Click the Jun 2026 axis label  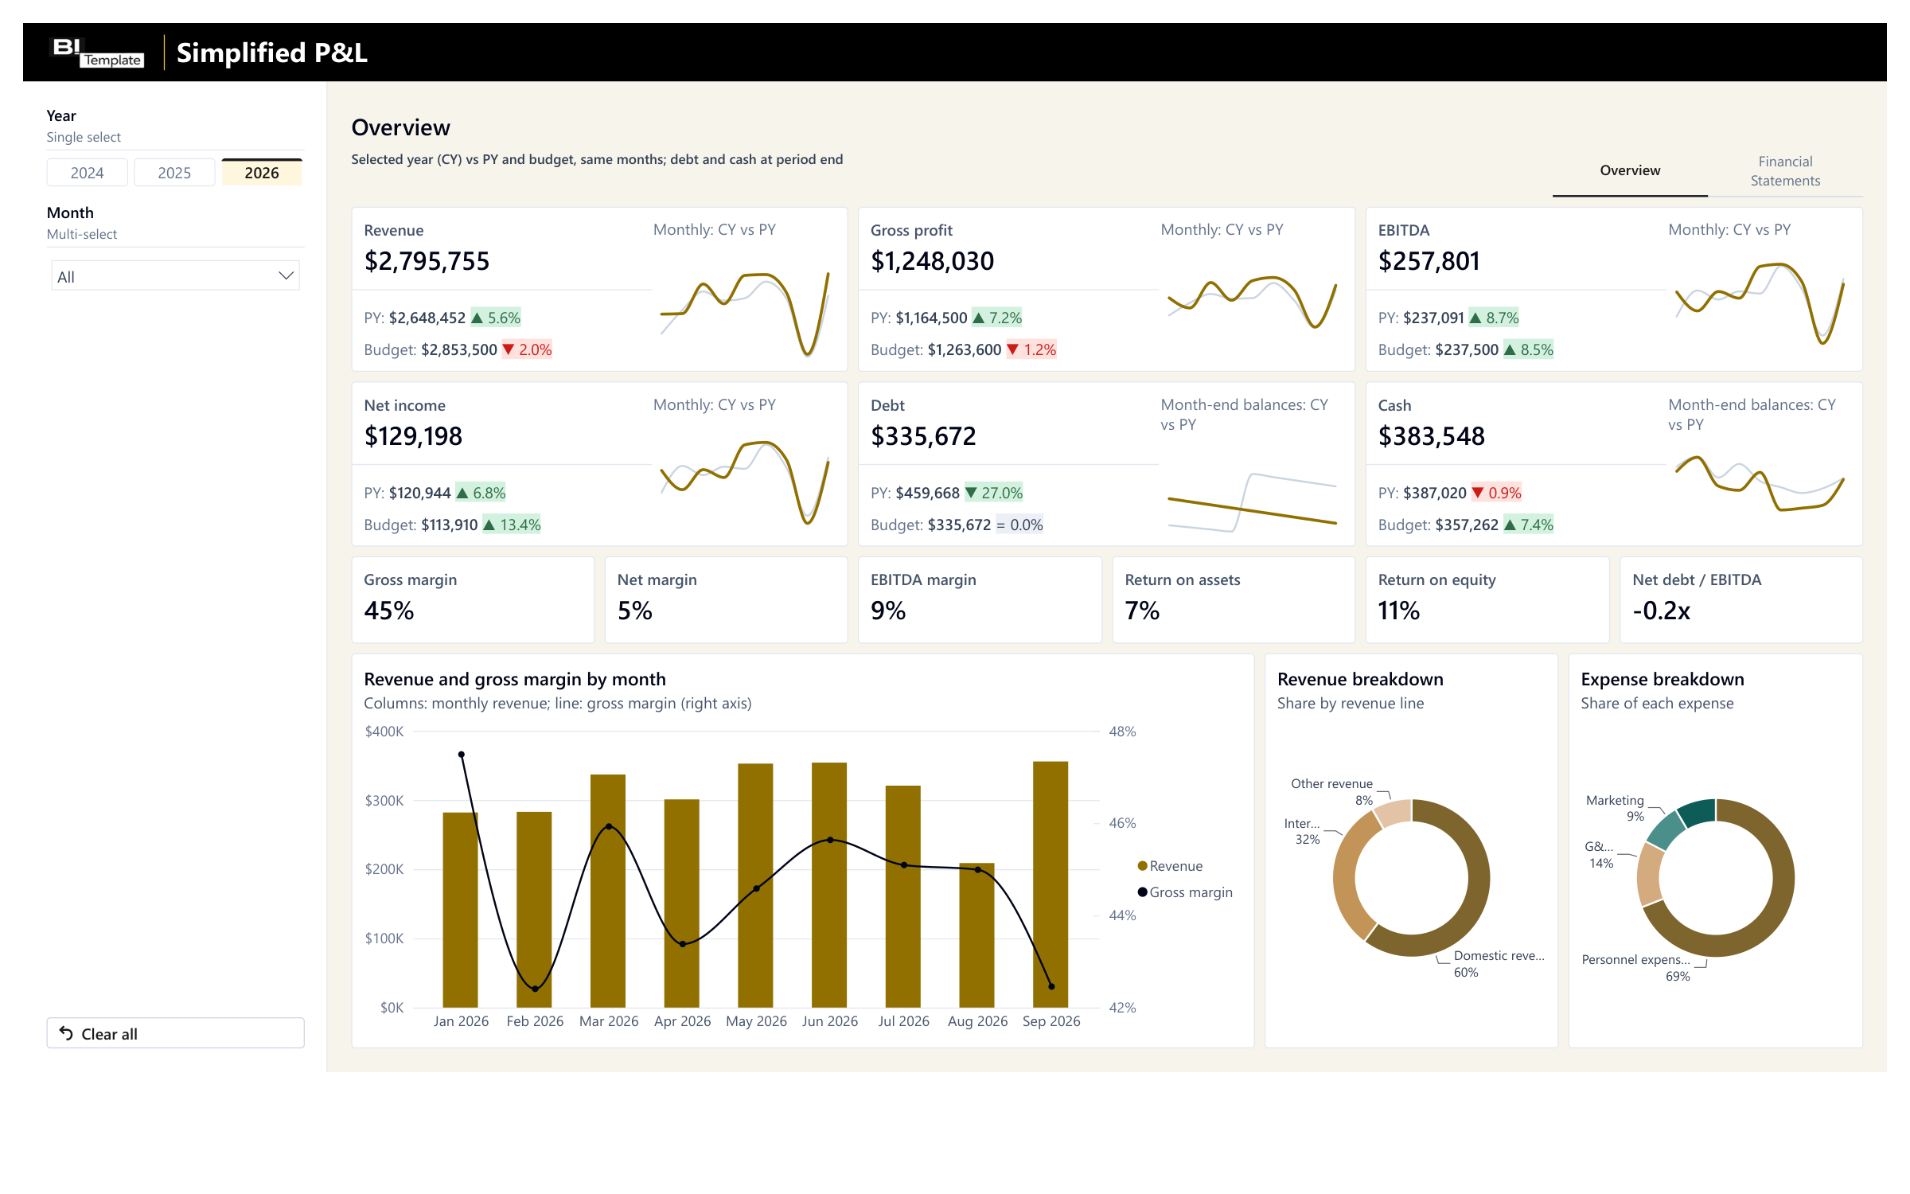(829, 1021)
